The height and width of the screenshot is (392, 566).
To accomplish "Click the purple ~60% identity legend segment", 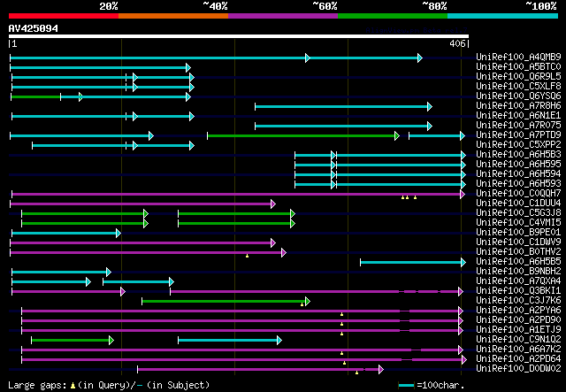I will [283, 16].
